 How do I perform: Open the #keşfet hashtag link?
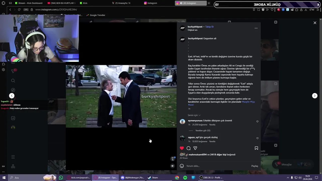pos(246,102)
